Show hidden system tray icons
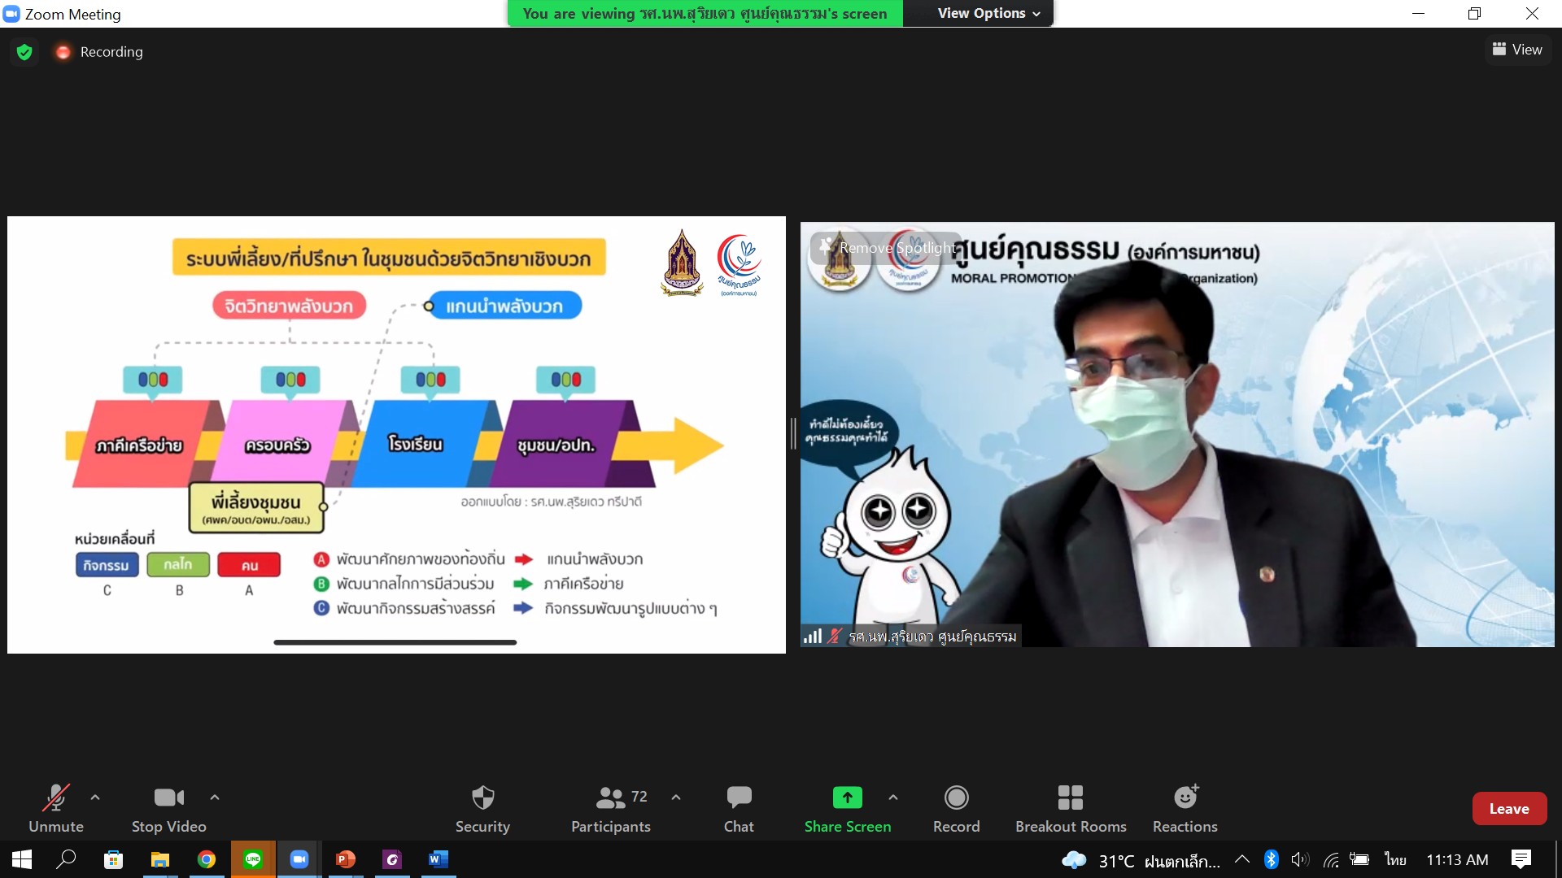 pos(1242,859)
